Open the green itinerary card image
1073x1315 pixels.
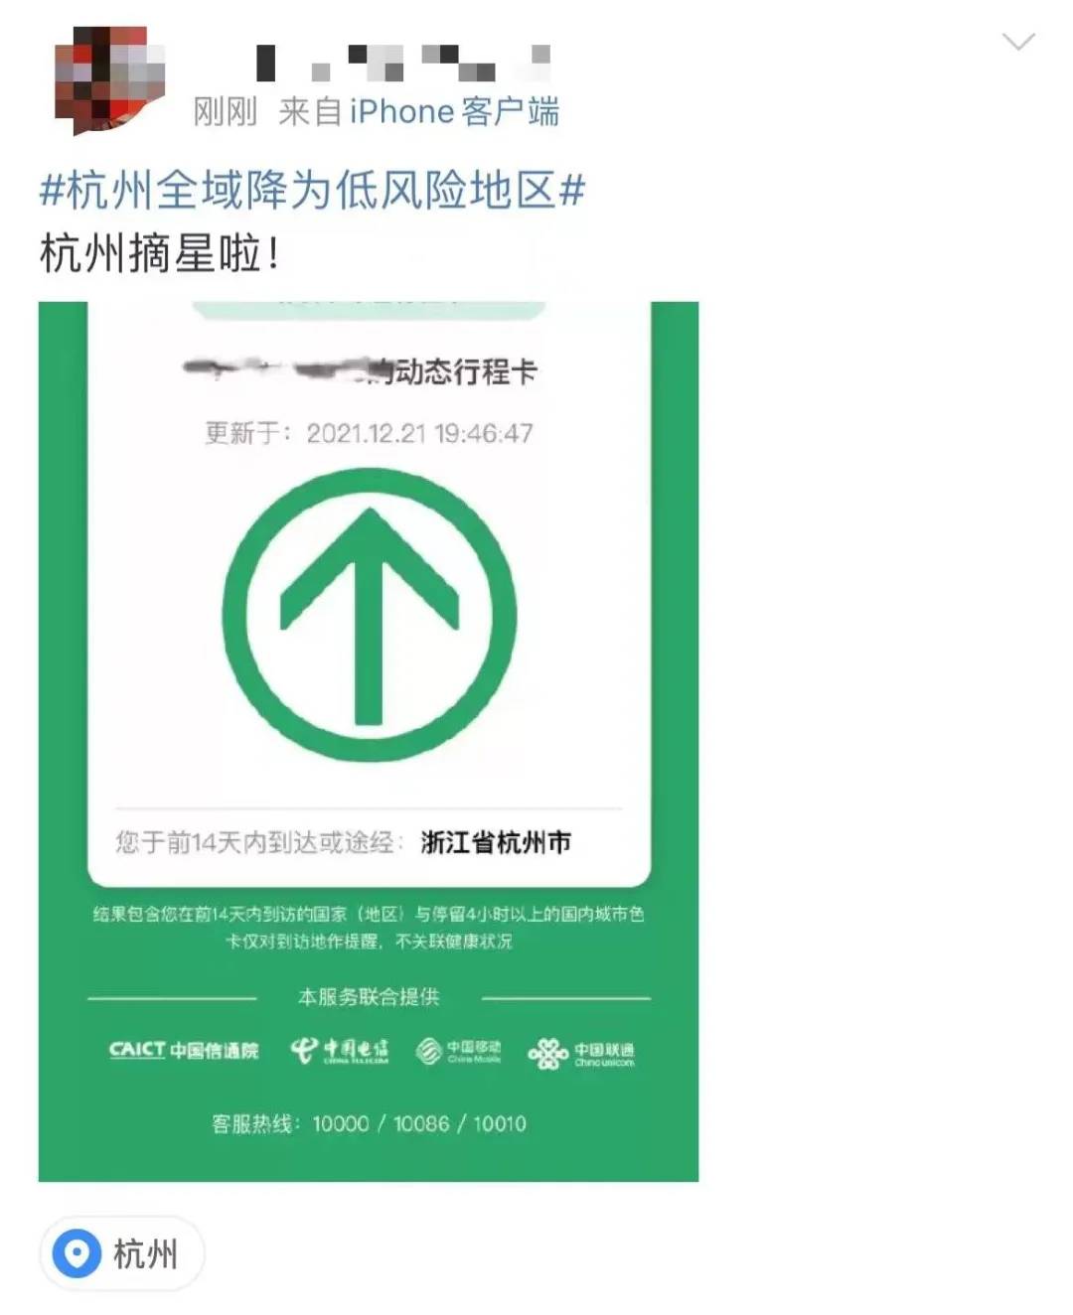click(369, 741)
